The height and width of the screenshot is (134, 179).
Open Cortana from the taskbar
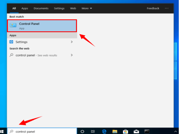[x=82, y=132]
